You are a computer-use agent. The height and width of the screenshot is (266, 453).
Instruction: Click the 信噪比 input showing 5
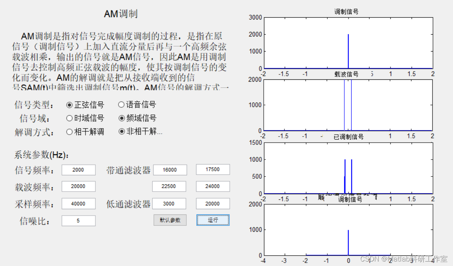click(78, 220)
